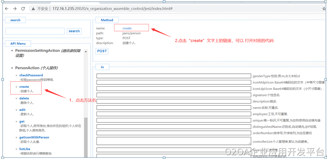
Task: Click the genderType input field
Action: pos(174,76)
